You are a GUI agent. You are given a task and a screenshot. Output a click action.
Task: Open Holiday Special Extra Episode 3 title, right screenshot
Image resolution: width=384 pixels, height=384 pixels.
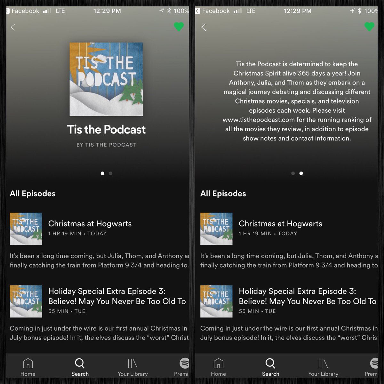pos(308,296)
